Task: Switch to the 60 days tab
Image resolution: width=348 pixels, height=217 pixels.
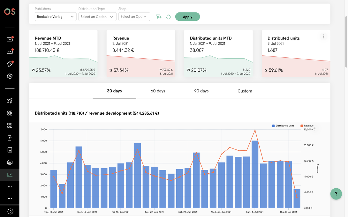Action: click(x=158, y=91)
